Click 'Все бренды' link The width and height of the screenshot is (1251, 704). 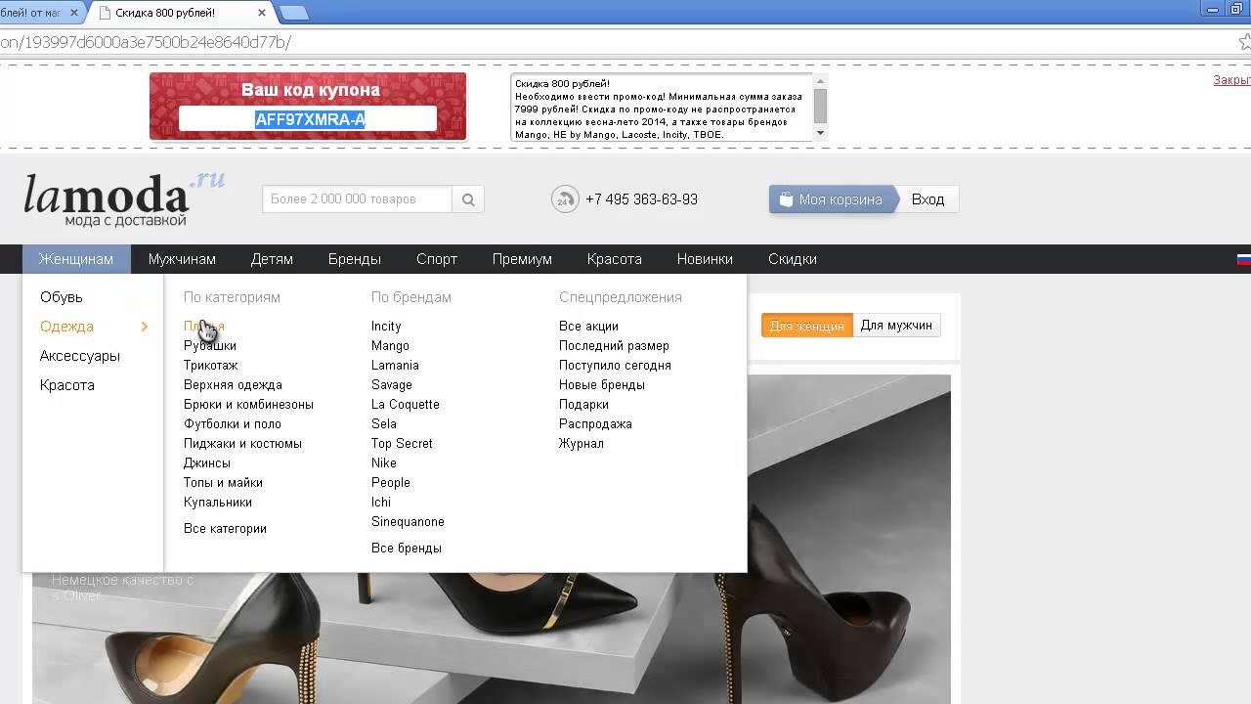tap(407, 549)
